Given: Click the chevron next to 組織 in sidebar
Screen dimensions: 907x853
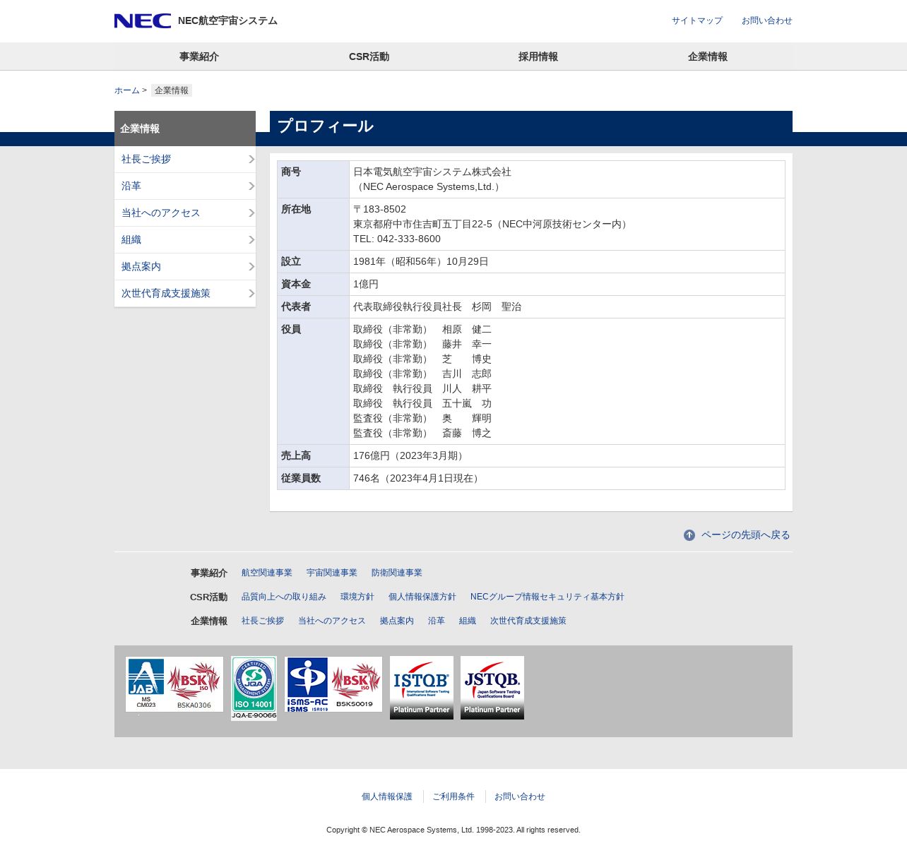Looking at the screenshot, I should pyautogui.click(x=251, y=240).
